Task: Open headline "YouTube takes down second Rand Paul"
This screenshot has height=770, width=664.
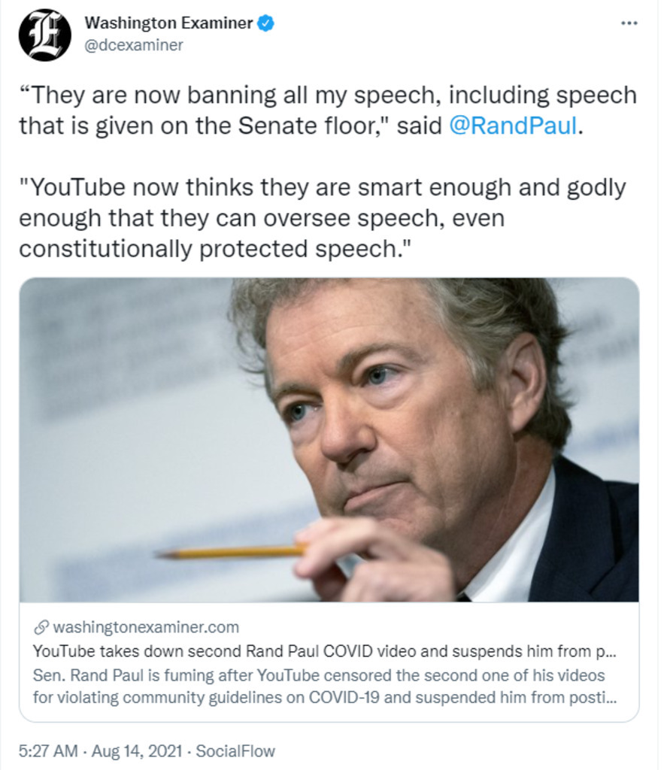Action: [325, 651]
